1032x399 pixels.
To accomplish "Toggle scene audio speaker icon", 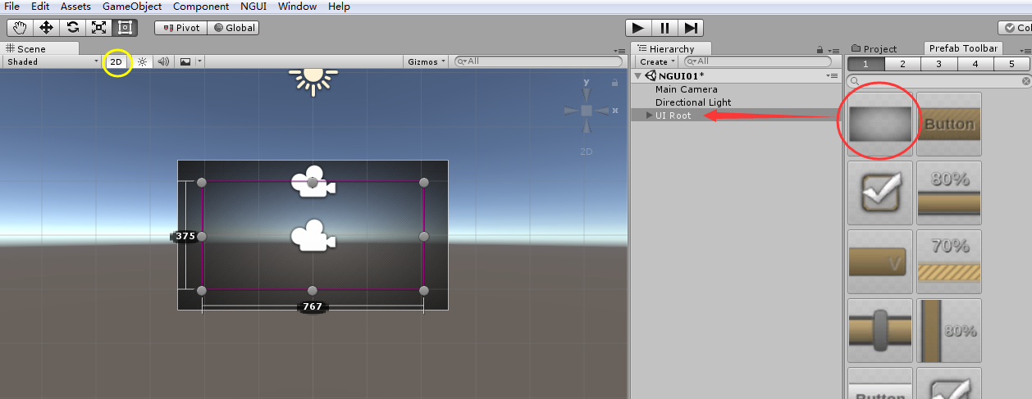I will (162, 61).
